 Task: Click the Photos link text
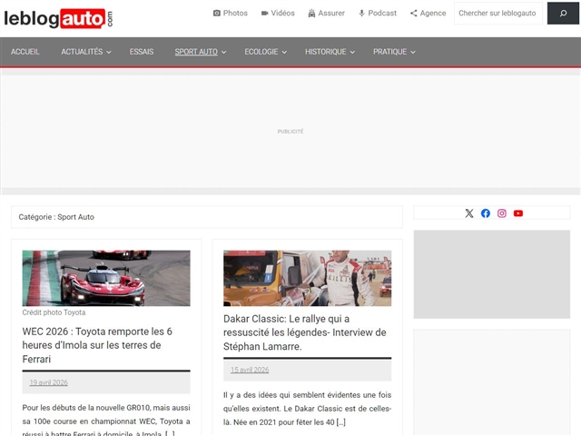click(235, 14)
